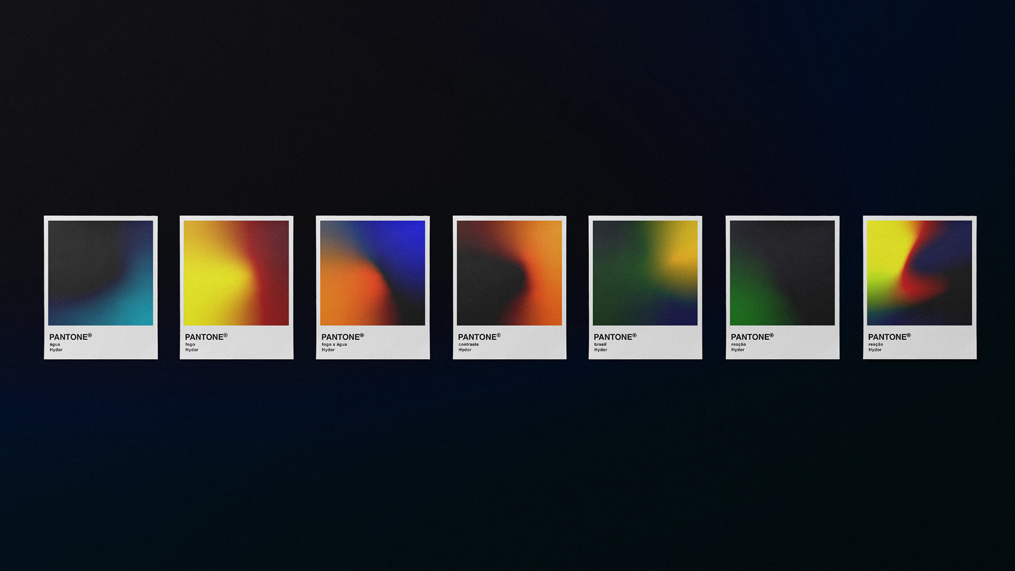Image resolution: width=1015 pixels, height=571 pixels.
Task: Click 'Hydor' text on the brasil card
Action: coord(601,350)
